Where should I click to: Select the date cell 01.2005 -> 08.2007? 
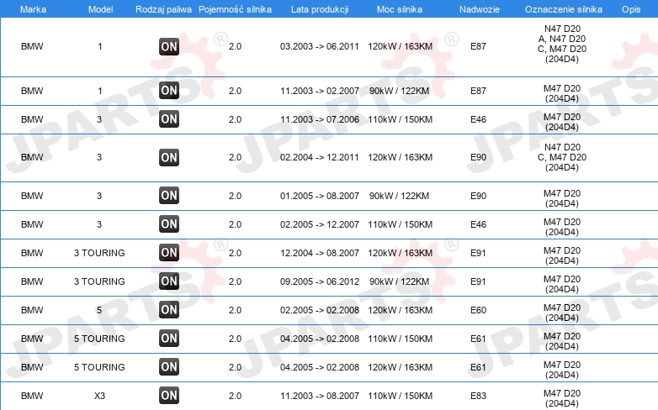pyautogui.click(x=320, y=196)
